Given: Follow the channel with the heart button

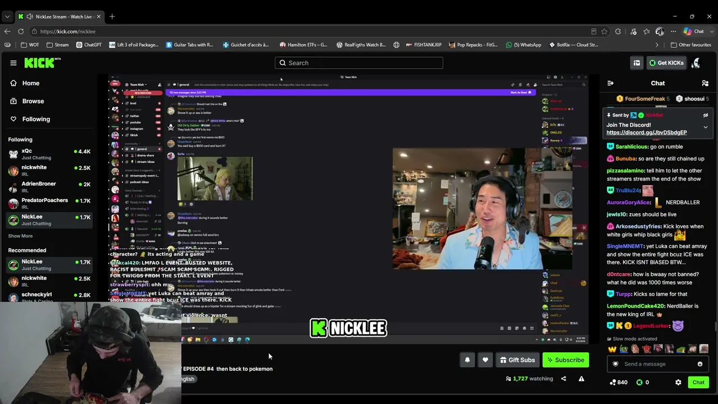Looking at the screenshot, I should coord(485,360).
